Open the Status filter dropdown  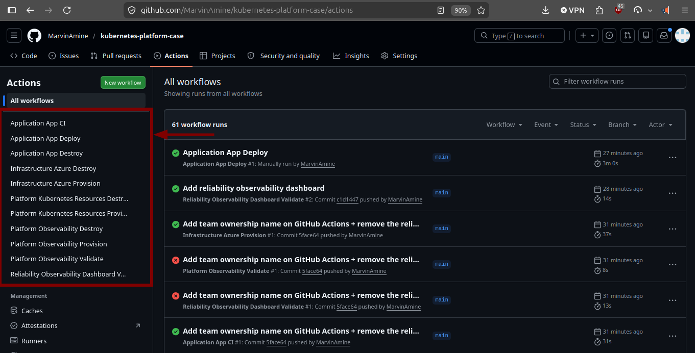(x=583, y=124)
